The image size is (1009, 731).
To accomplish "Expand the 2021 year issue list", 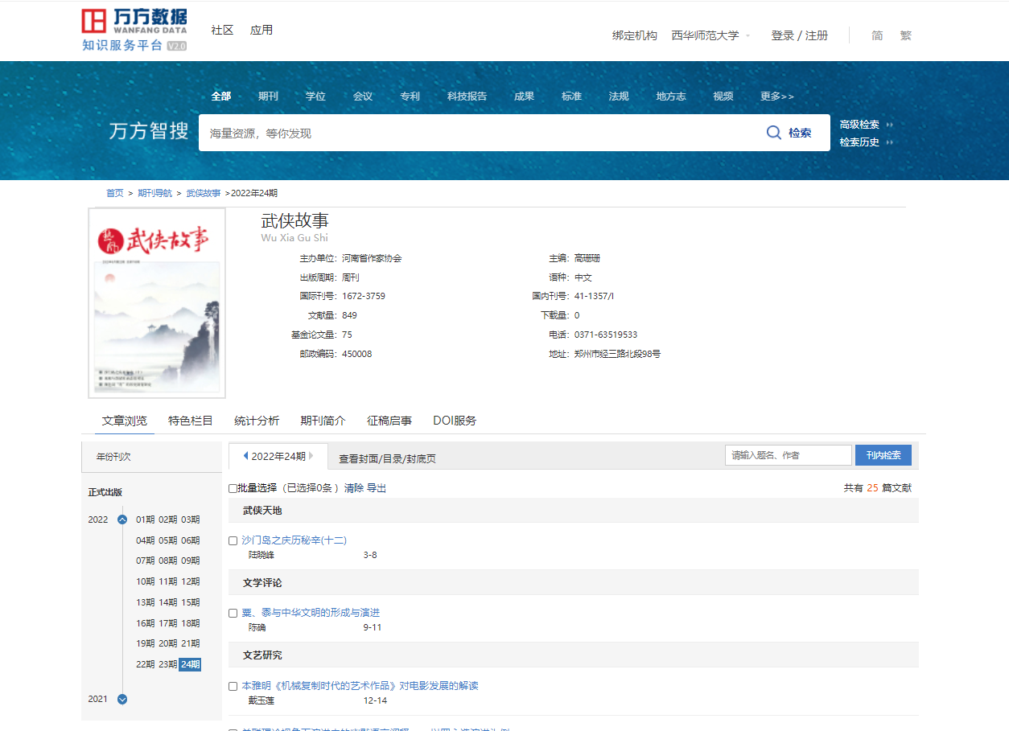I will click(x=122, y=699).
